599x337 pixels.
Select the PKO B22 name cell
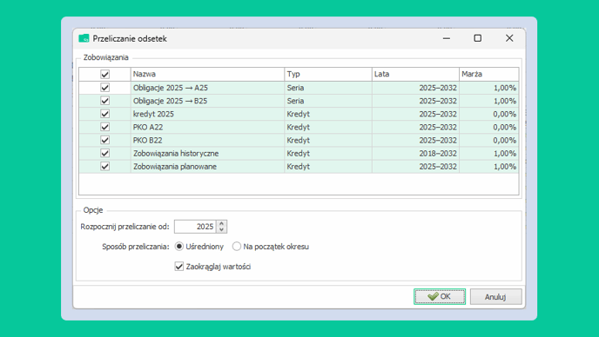pyautogui.click(x=207, y=140)
